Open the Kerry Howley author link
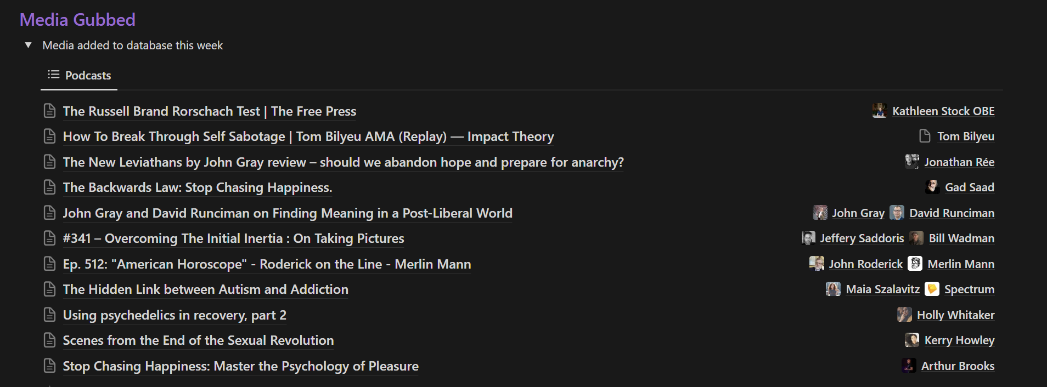This screenshot has width=1047, height=387. coord(959,340)
